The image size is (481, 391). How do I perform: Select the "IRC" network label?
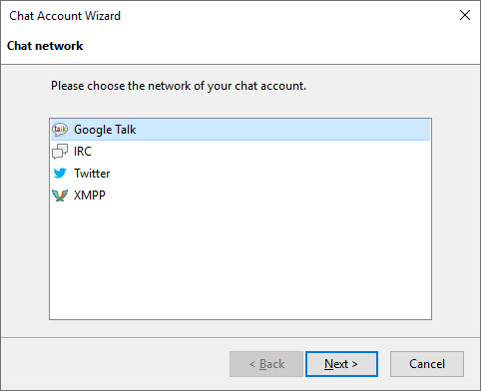83,152
